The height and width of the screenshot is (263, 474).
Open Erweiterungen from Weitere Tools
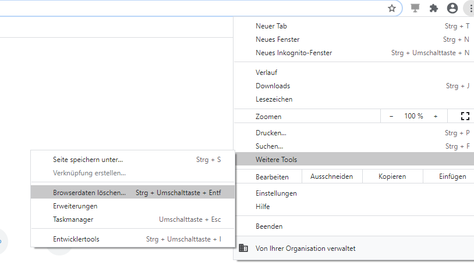(x=75, y=206)
